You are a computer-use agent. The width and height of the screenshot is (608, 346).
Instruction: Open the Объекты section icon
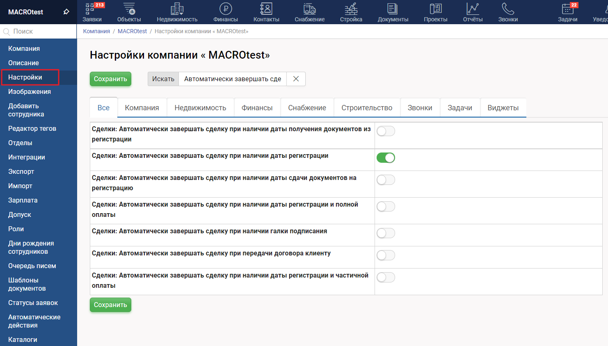click(129, 9)
